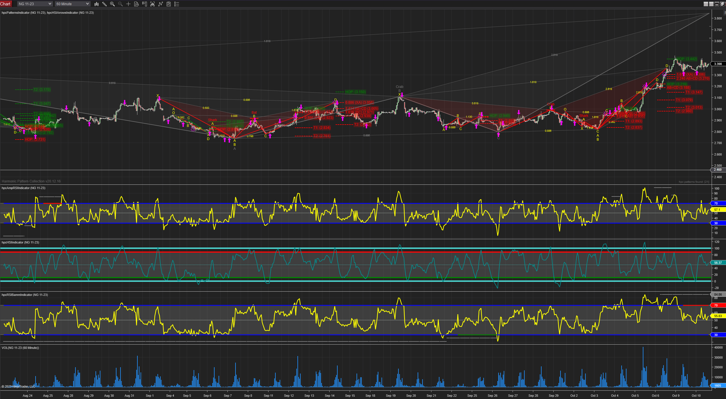Open chart properties list icon
This screenshot has width=726, height=399.
tap(177, 4)
